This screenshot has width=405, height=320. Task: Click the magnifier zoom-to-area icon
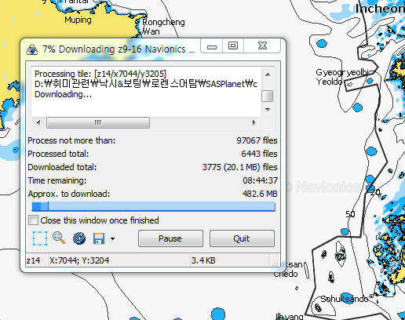(59, 238)
